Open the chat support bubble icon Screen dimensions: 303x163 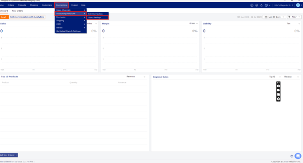pyautogui.click(x=298, y=156)
